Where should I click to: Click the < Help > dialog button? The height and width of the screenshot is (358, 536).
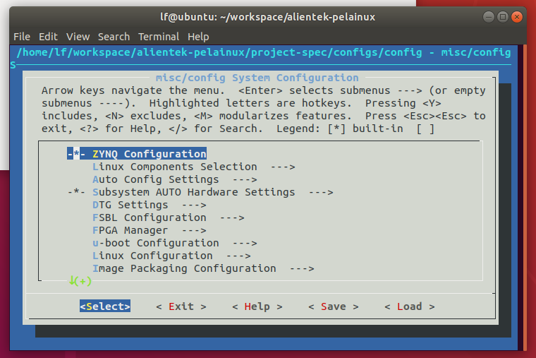point(257,306)
